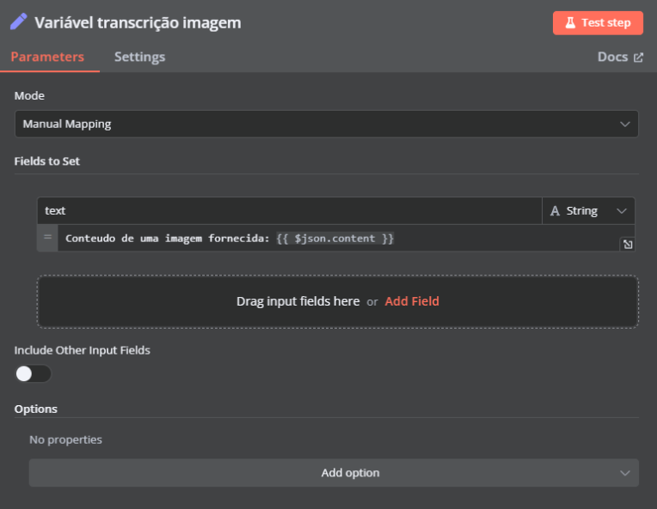Viewport: 657px width, 509px height.
Task: Click the equals sign icon before the expression
Action: point(47,238)
